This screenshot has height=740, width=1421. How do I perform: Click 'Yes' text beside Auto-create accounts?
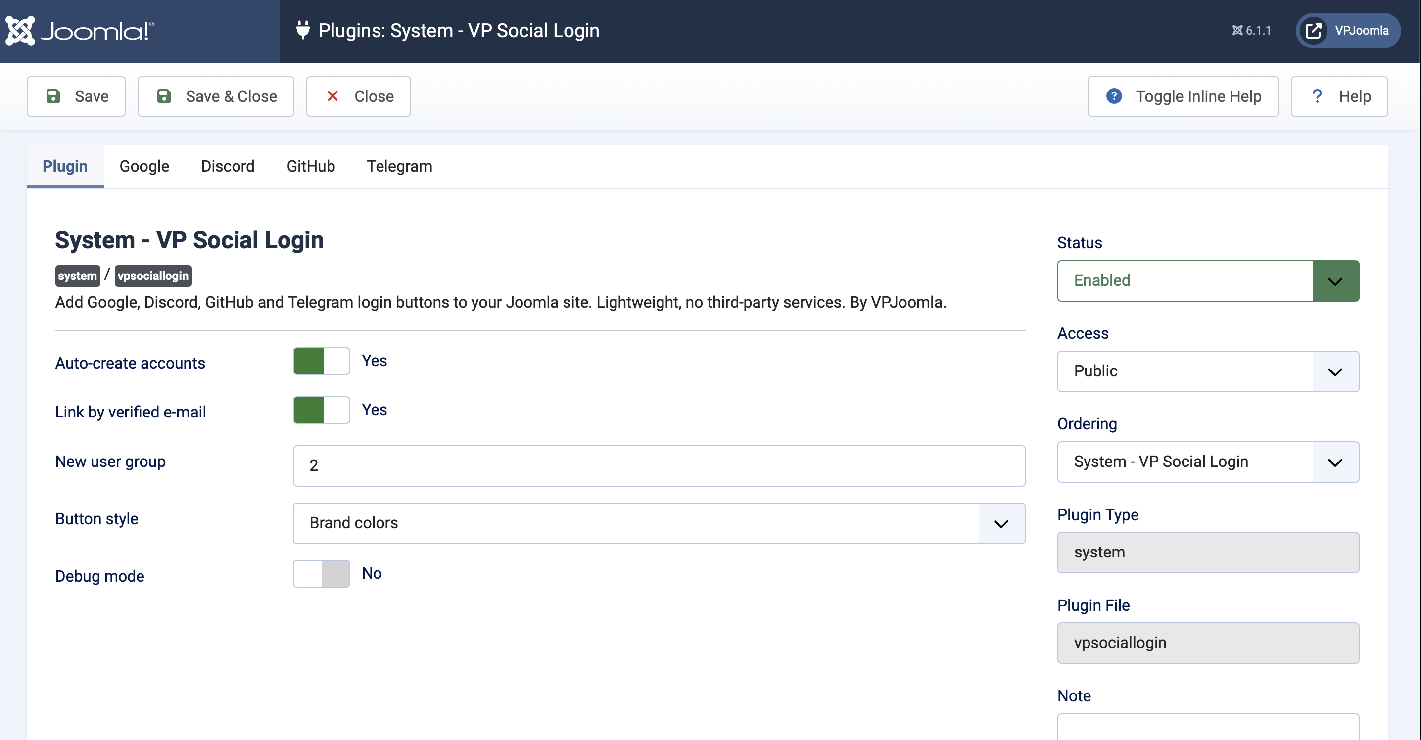(374, 361)
